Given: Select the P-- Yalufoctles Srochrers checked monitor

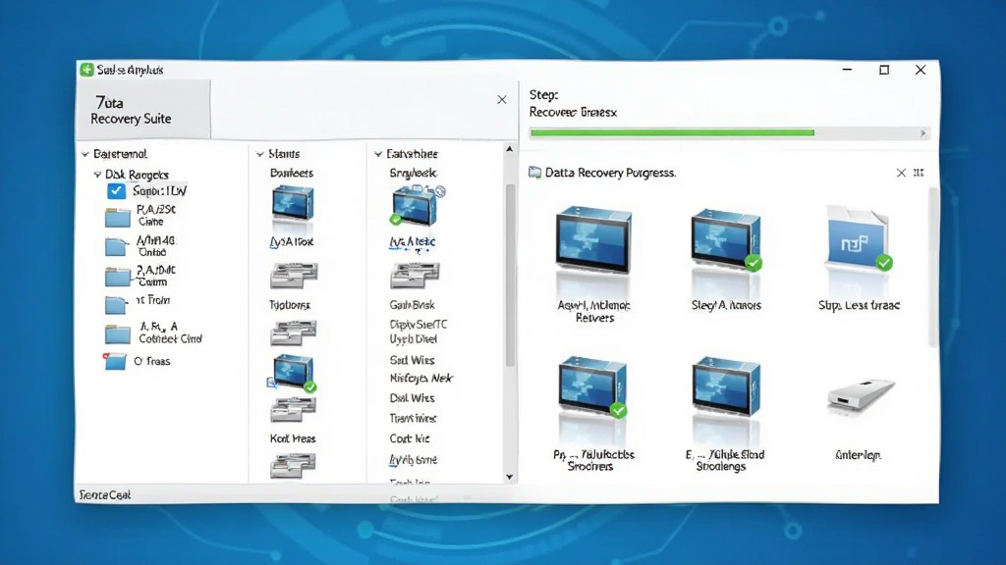Looking at the screenshot, I should (x=592, y=388).
